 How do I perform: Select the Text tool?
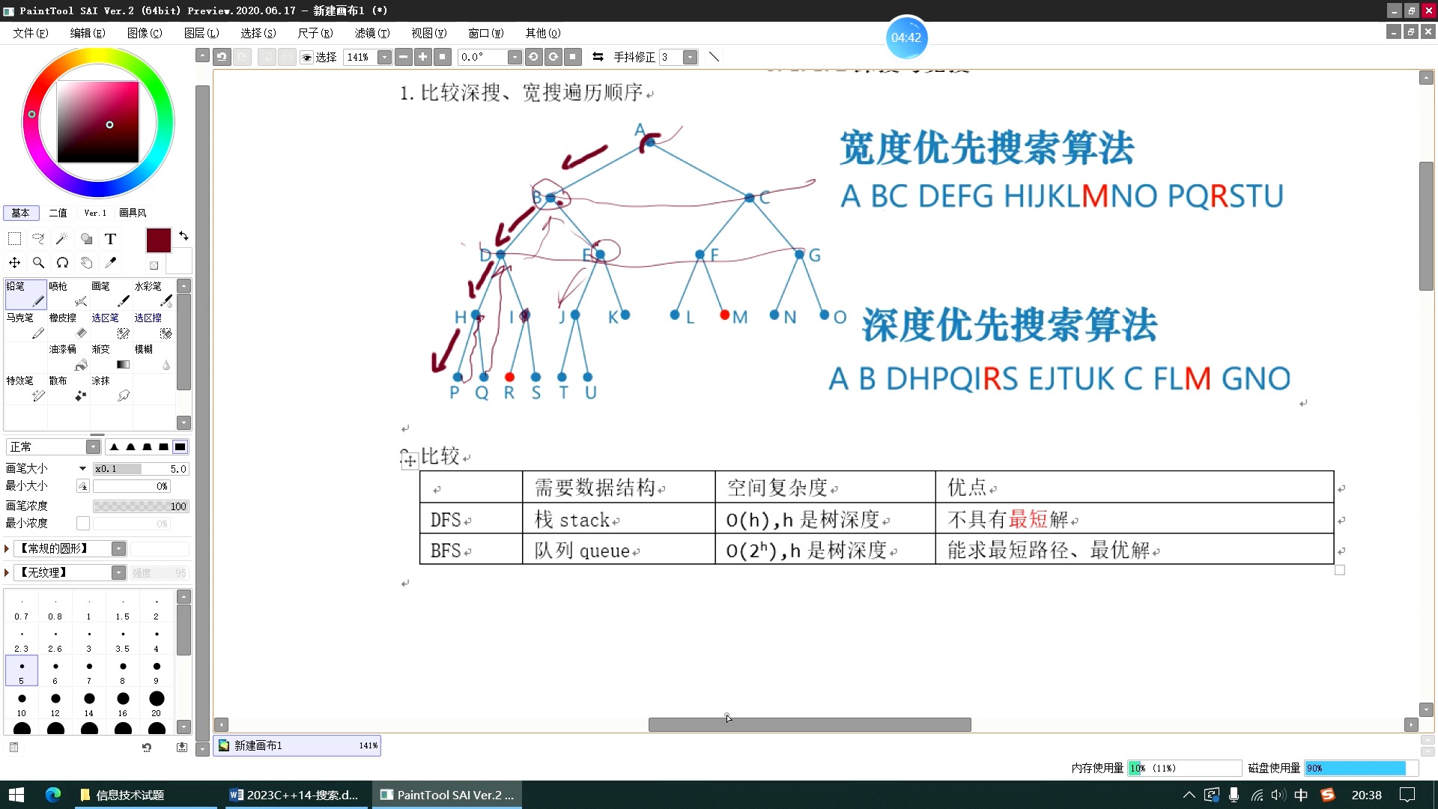pyautogui.click(x=111, y=238)
